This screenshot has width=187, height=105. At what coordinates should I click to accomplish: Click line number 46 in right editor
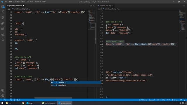[101, 44]
